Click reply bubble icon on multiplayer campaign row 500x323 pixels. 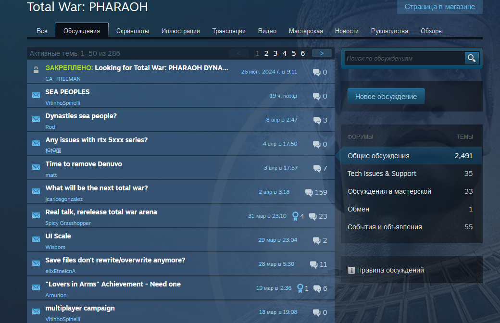click(317, 312)
